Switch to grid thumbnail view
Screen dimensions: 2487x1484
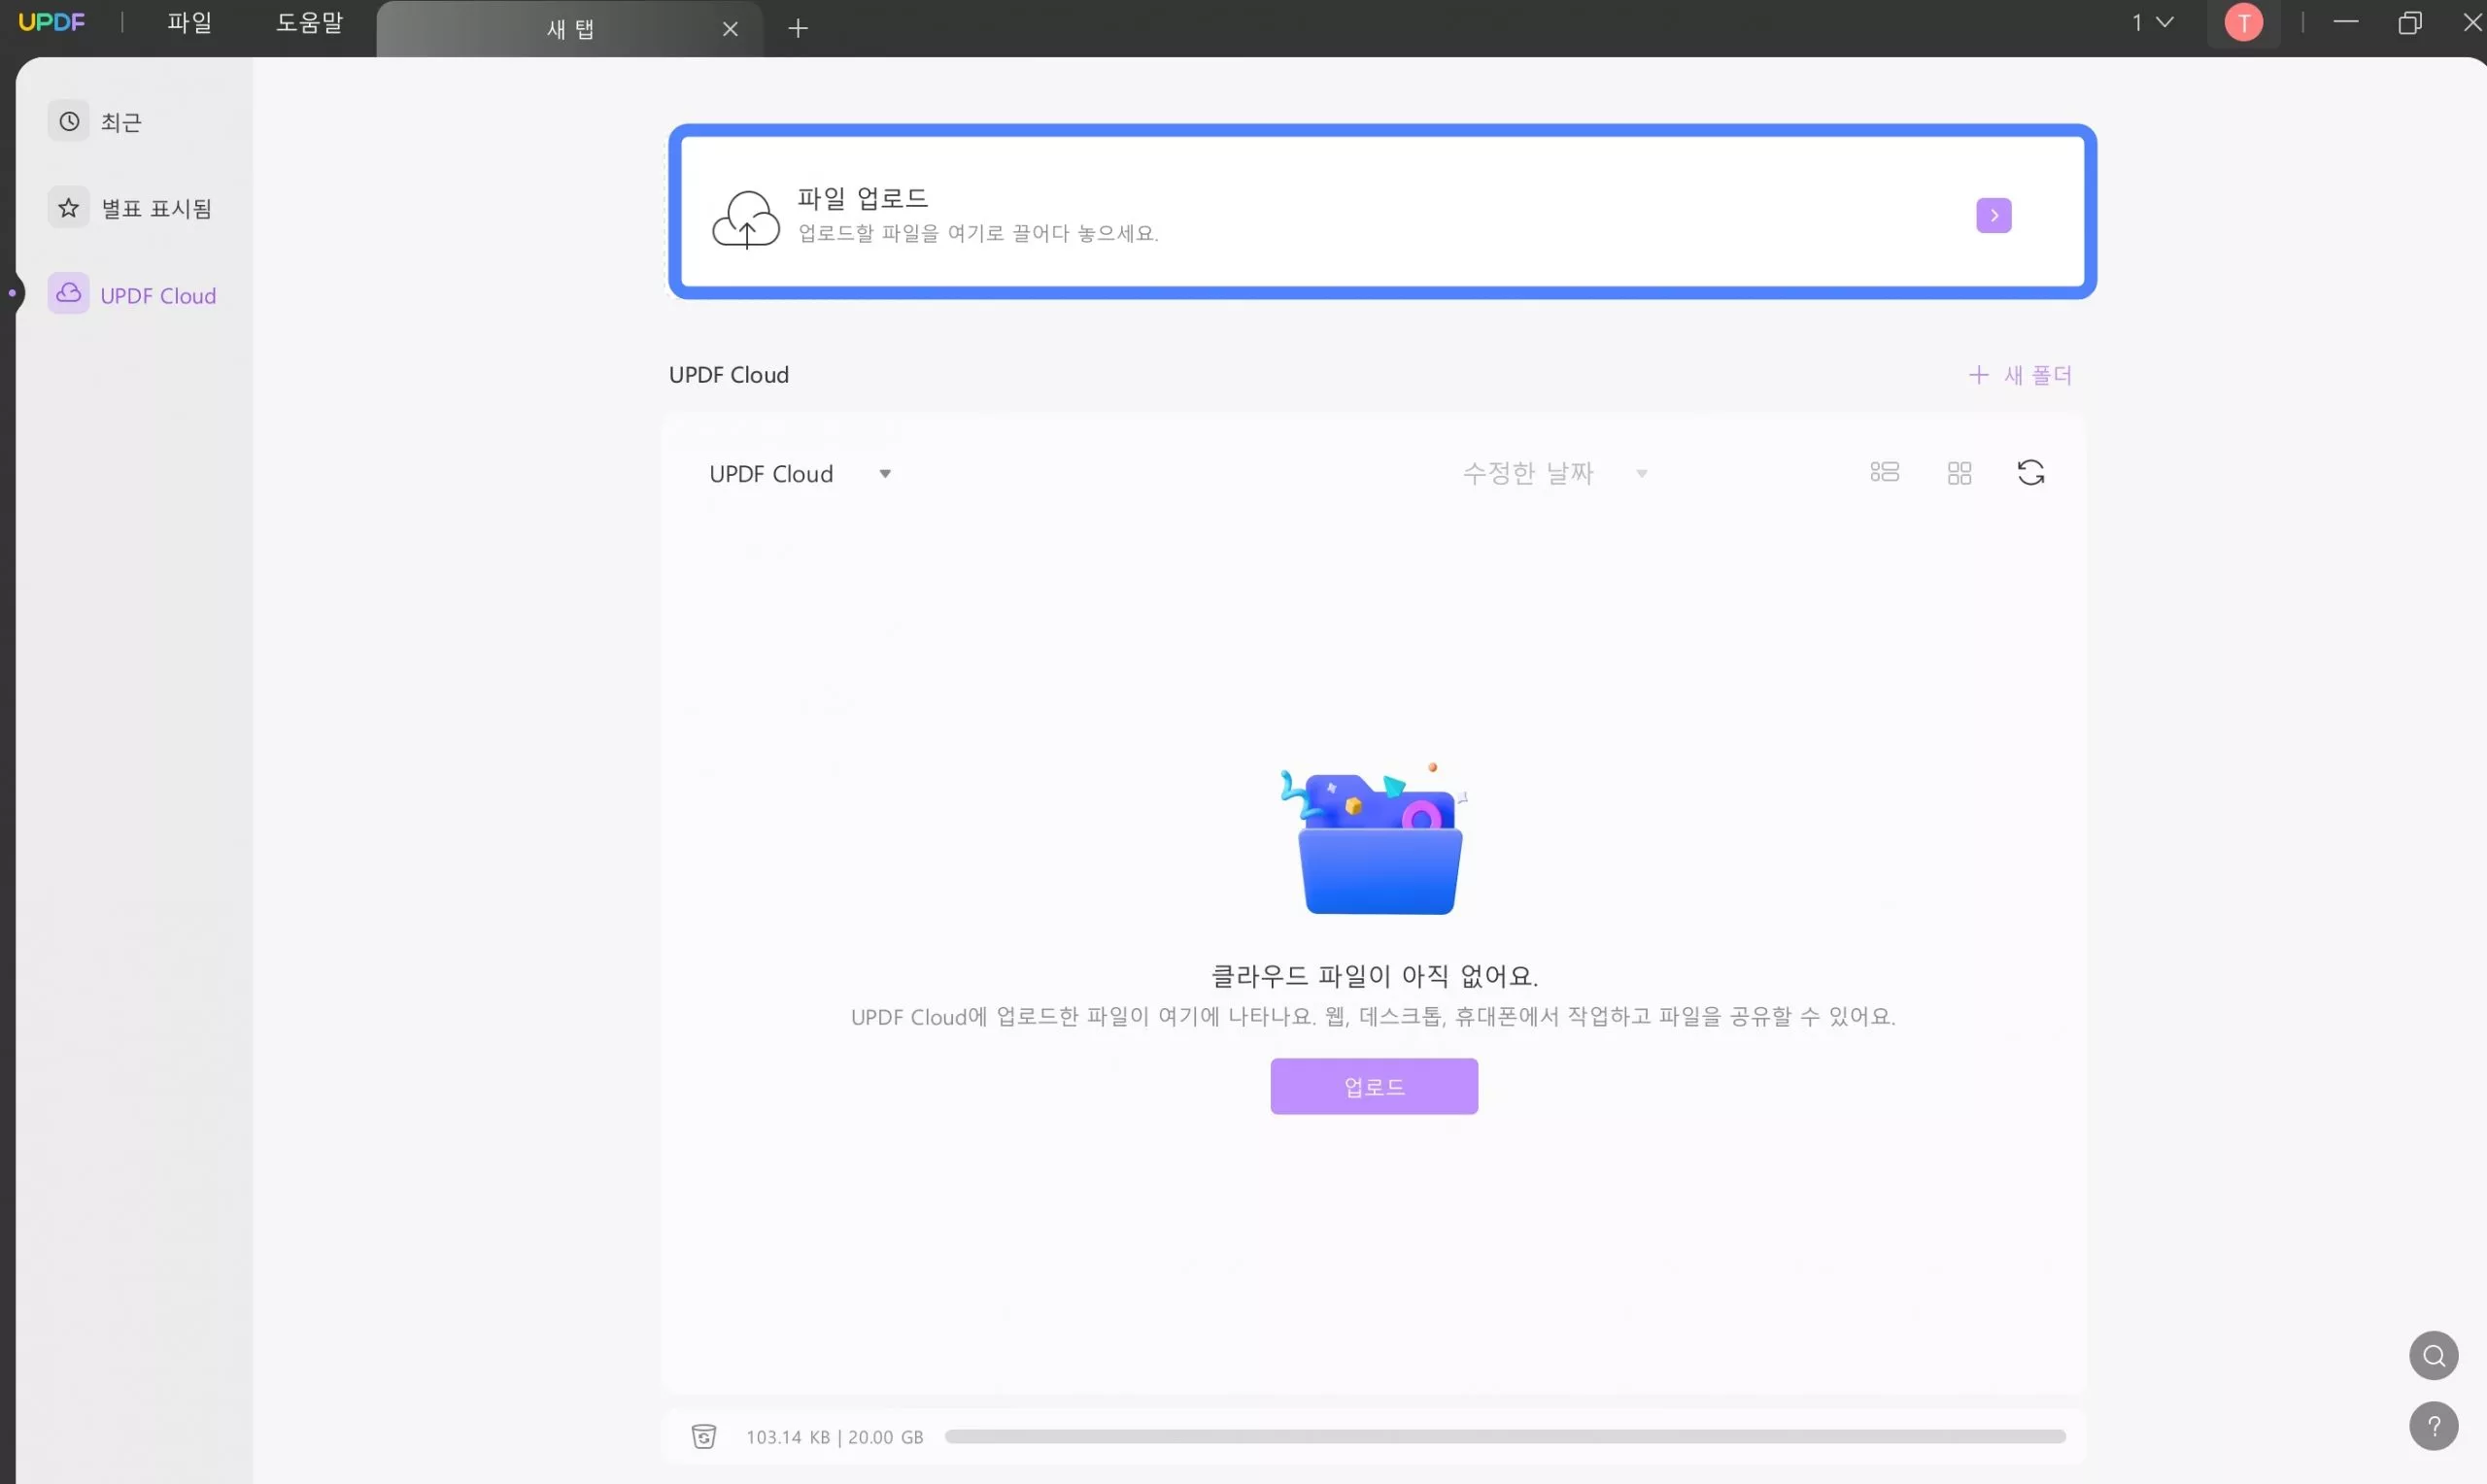pyautogui.click(x=1959, y=473)
